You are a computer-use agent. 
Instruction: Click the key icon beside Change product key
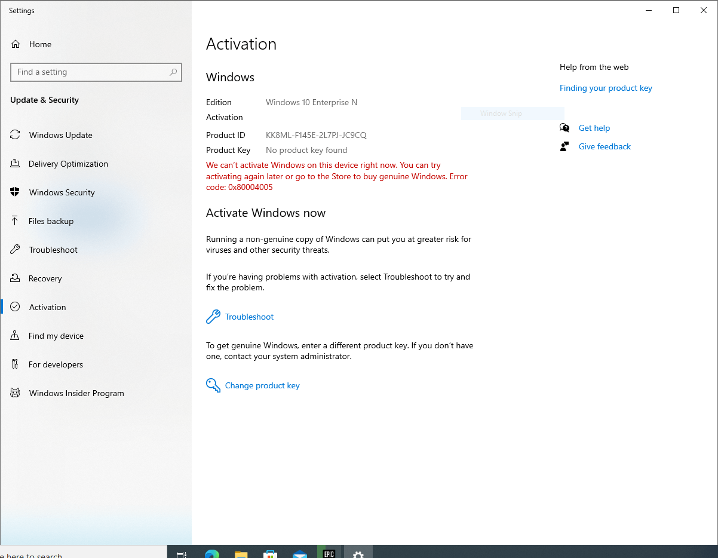pyautogui.click(x=213, y=385)
